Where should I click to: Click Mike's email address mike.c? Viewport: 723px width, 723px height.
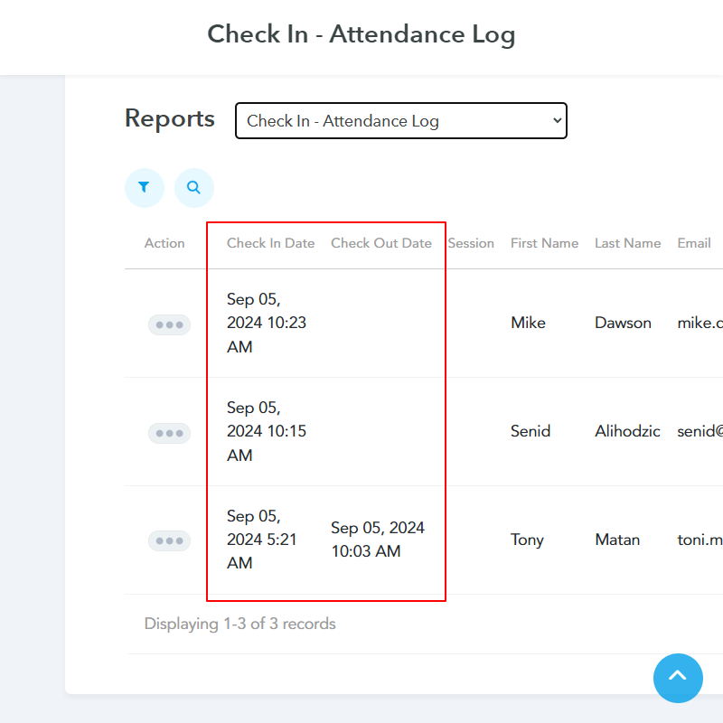click(x=700, y=323)
